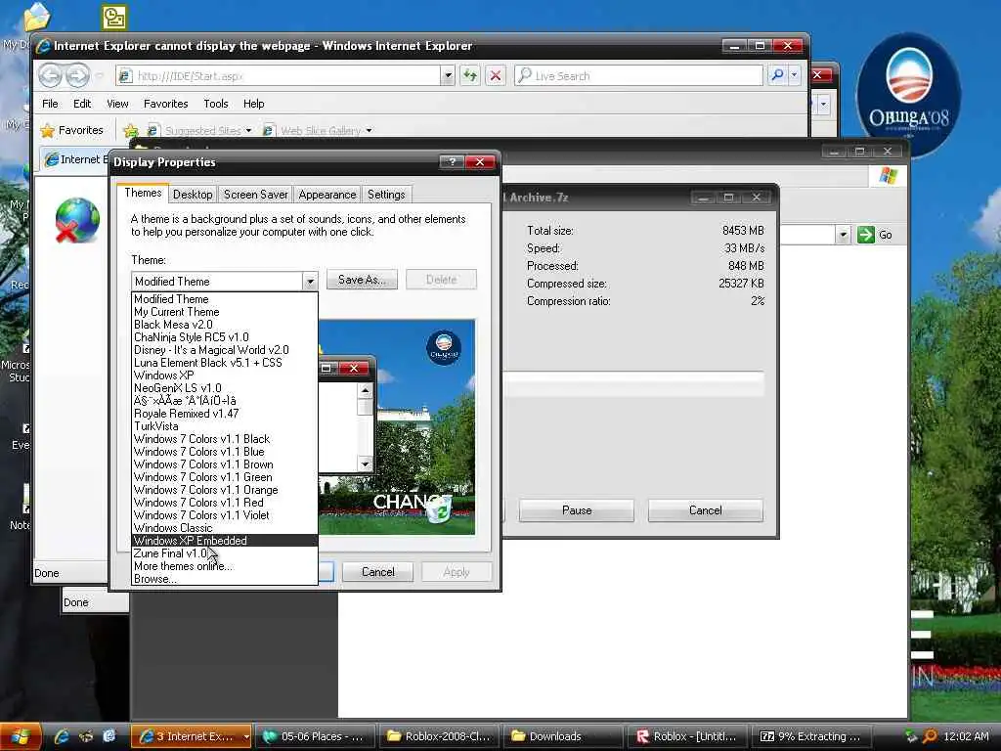Click Cancel in the 7-Zip extraction window

click(706, 510)
